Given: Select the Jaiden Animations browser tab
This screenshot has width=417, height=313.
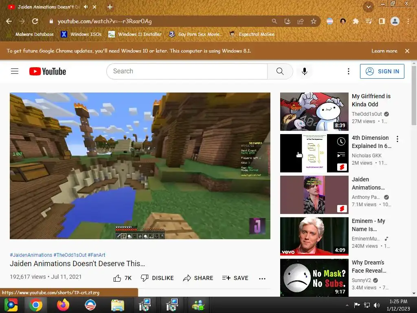Looking at the screenshot, I should tap(48, 7).
